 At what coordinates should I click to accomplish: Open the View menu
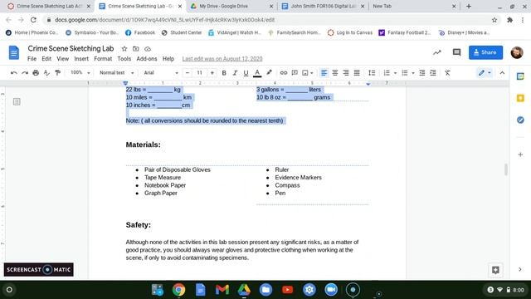tap(63, 59)
